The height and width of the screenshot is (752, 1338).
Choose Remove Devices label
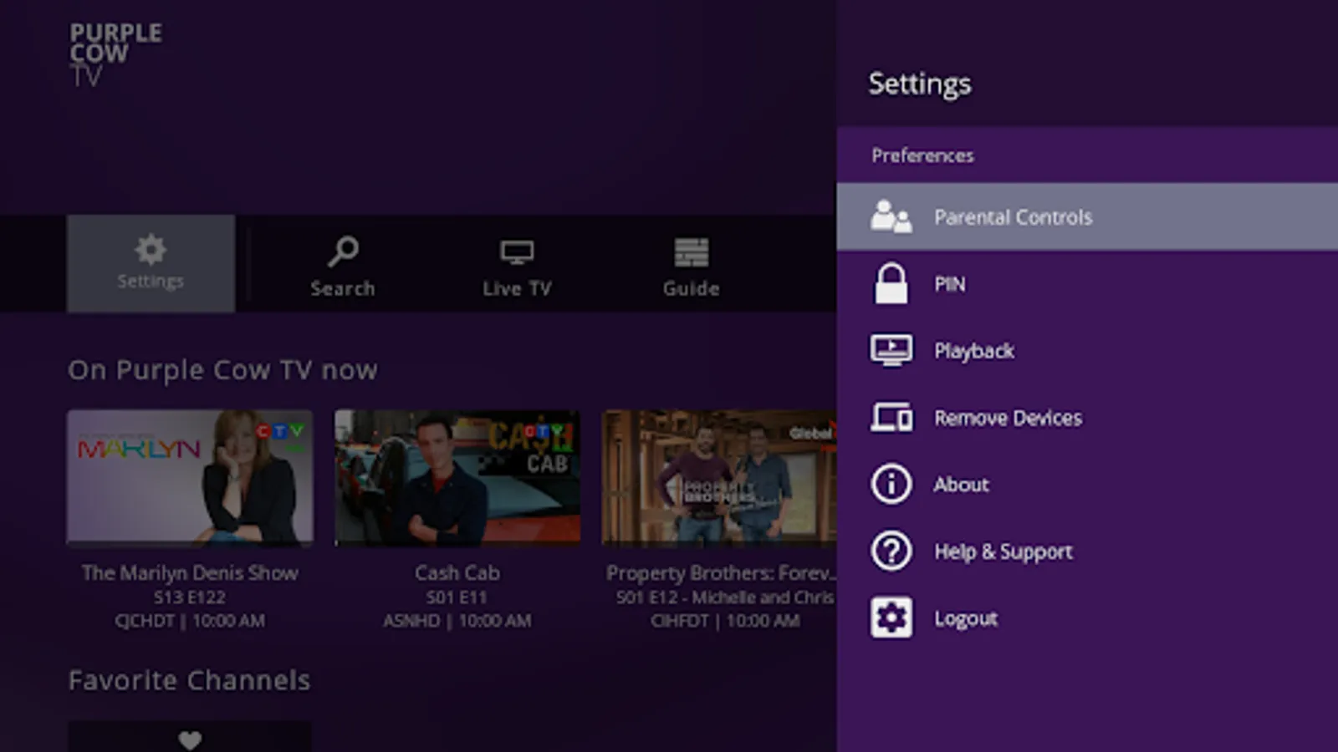pyautogui.click(x=1009, y=418)
